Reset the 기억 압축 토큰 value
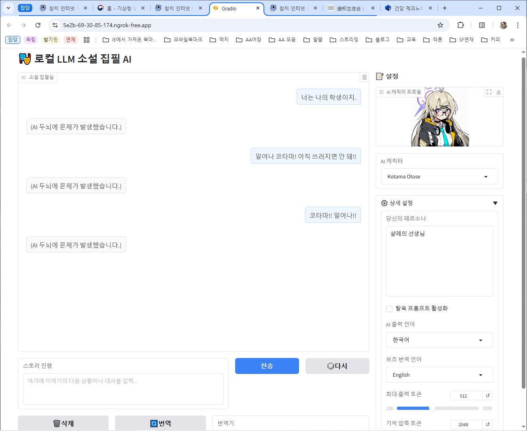The width and height of the screenshot is (527, 431). click(487, 424)
